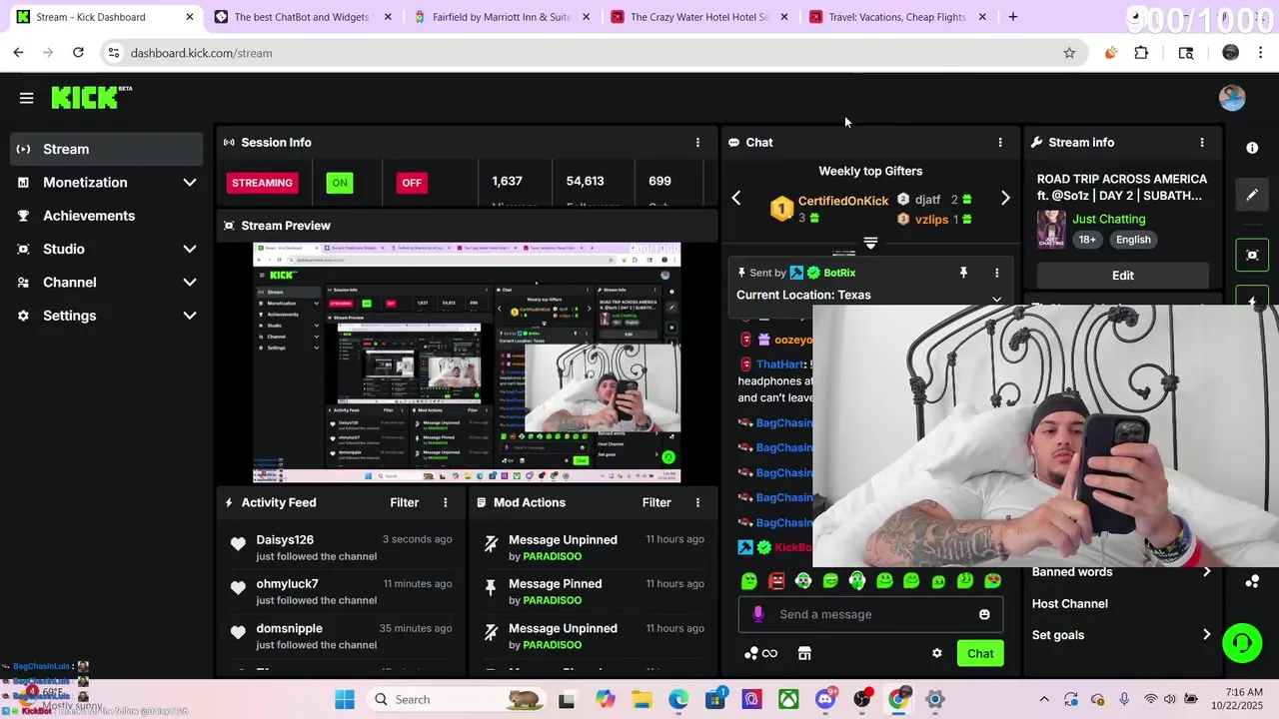1279x719 pixels.
Task: Open Chat panel three-dot menu
Action: [1000, 143]
